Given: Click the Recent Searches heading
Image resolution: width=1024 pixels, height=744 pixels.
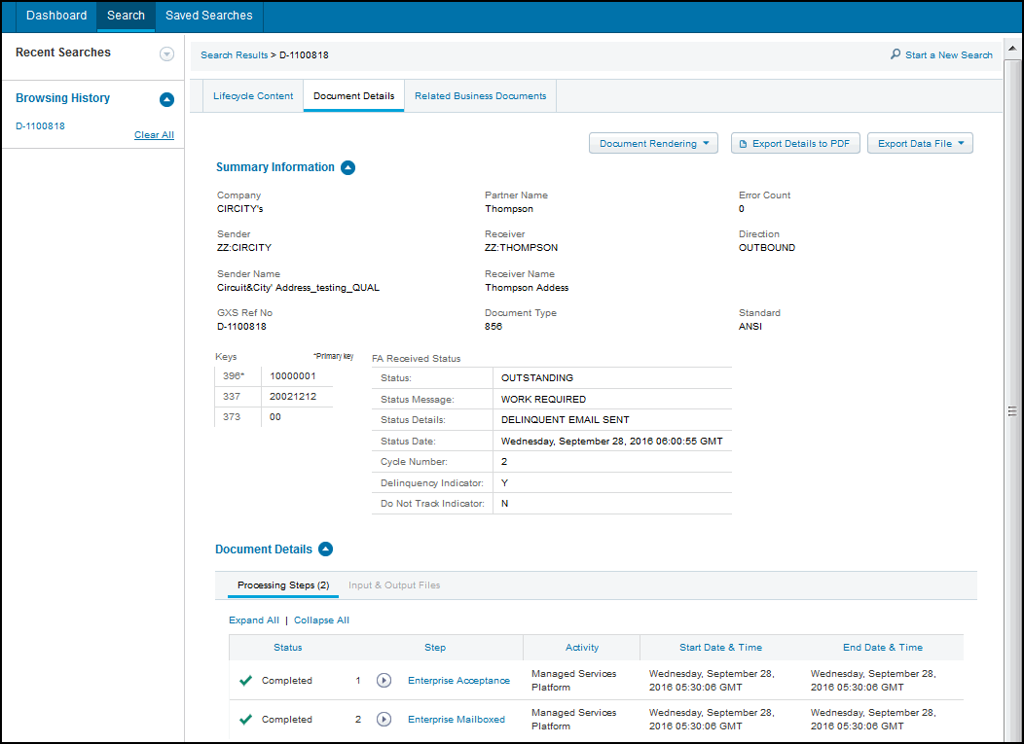Looking at the screenshot, I should coord(63,53).
